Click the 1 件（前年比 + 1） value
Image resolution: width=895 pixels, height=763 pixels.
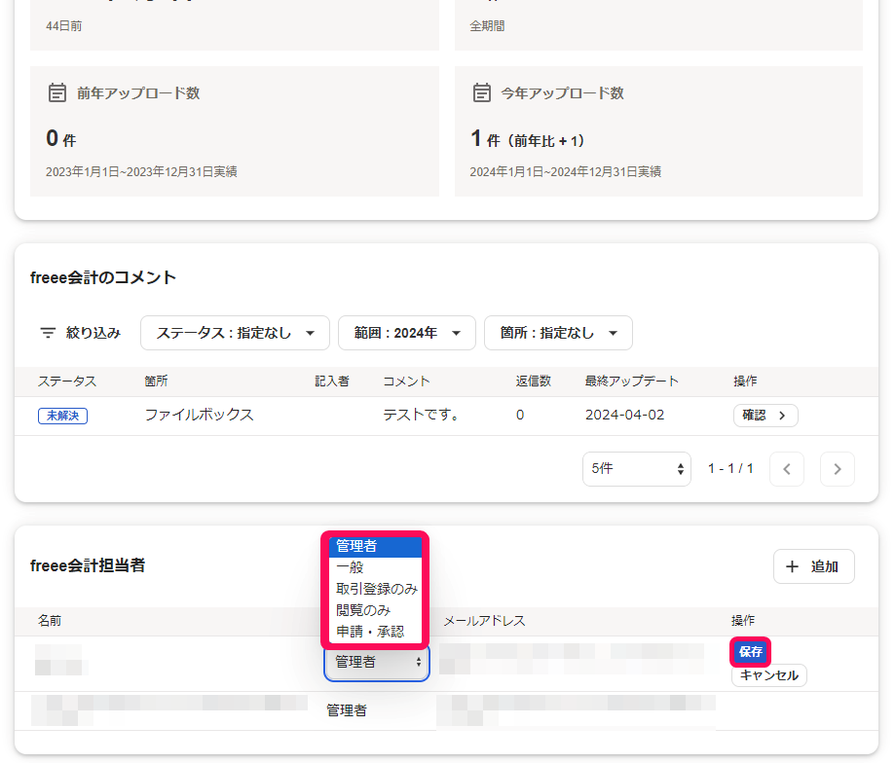tap(528, 138)
